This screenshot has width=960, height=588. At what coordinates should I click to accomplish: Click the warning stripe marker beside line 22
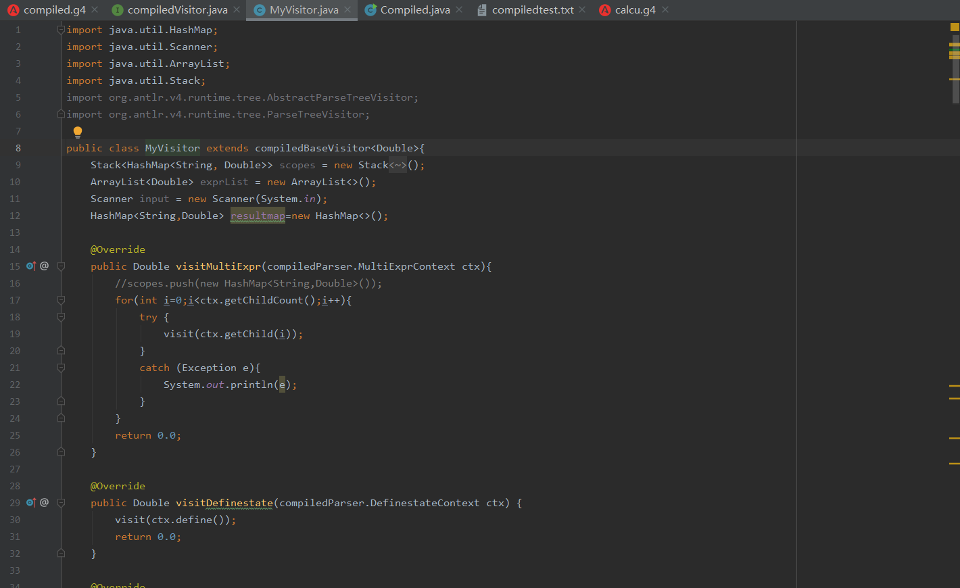(x=955, y=385)
